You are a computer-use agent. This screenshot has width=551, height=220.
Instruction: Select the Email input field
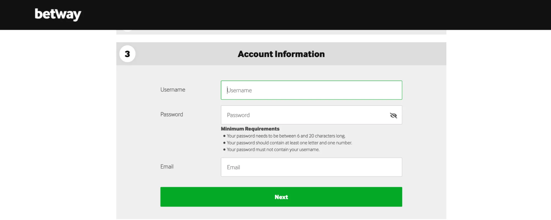pyautogui.click(x=311, y=167)
